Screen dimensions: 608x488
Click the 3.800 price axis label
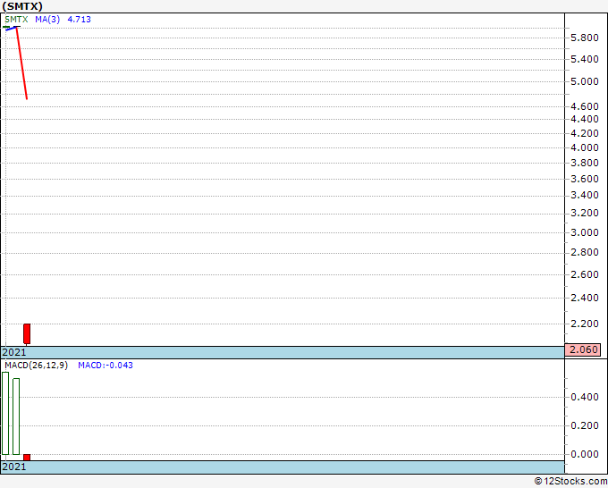[585, 163]
